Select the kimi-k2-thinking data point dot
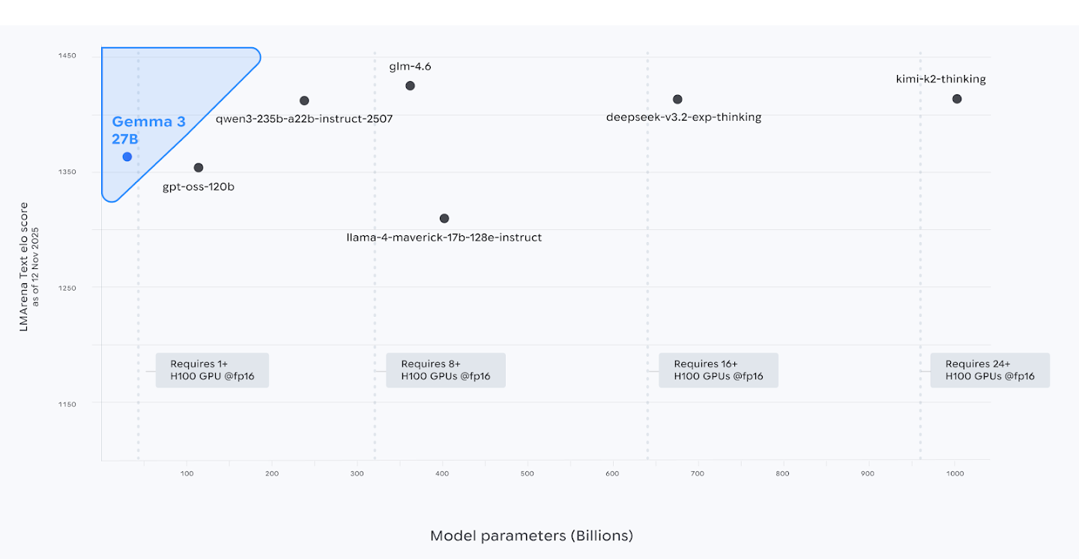 pos(957,99)
